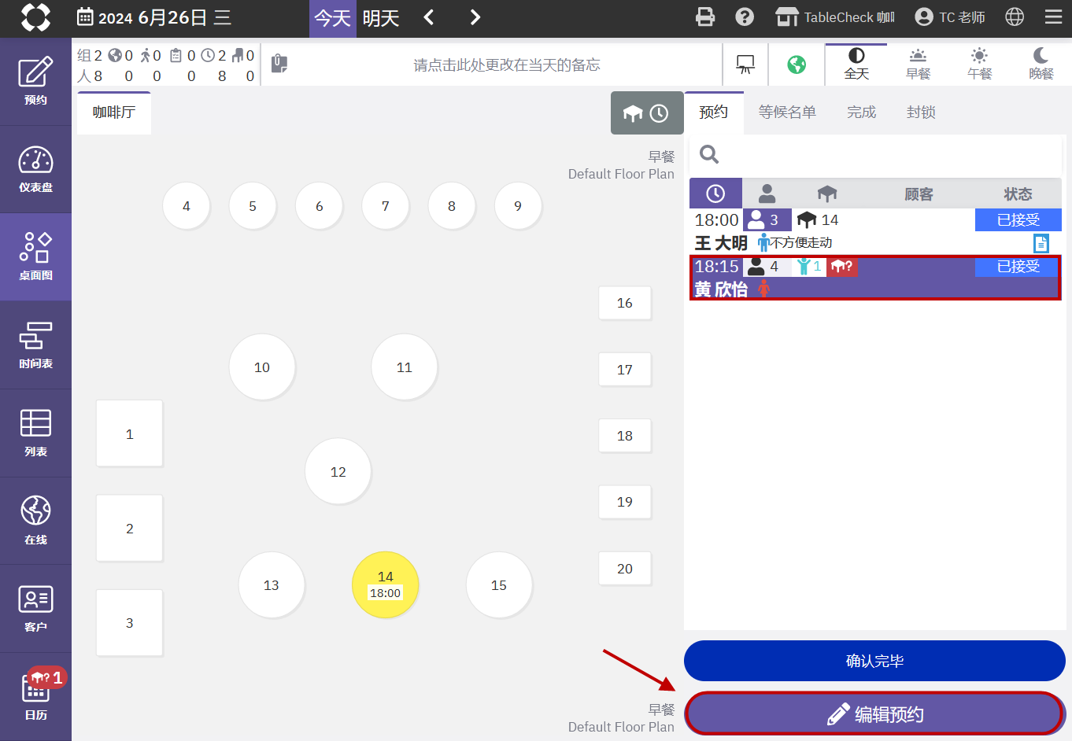Viewport: 1072px width, 741px height.
Task: Sort by the table column header icon
Action: pyautogui.click(x=827, y=194)
